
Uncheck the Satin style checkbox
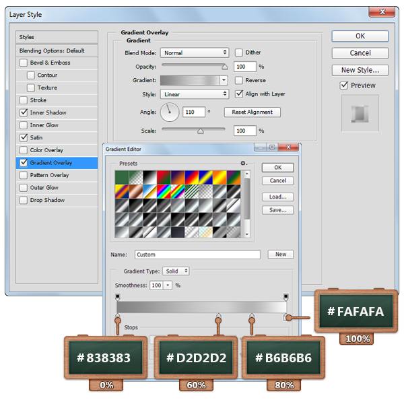pos(24,137)
